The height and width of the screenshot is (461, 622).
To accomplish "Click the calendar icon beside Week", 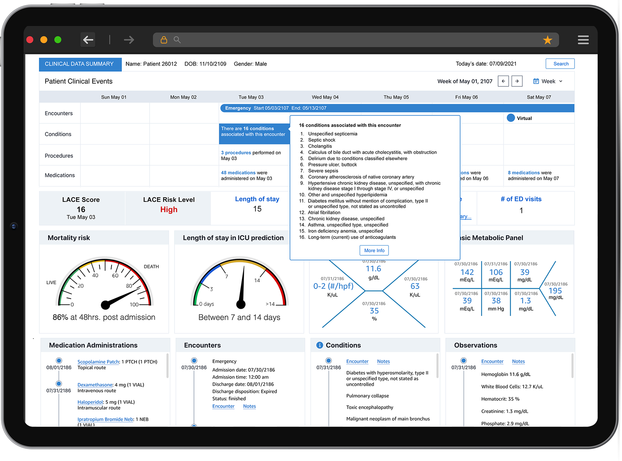I will [536, 81].
